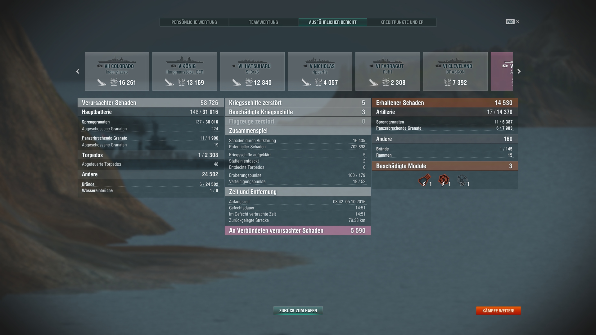This screenshot has height=335, width=596.
Task: Click Zurück zum Hafen button
Action: point(298,310)
